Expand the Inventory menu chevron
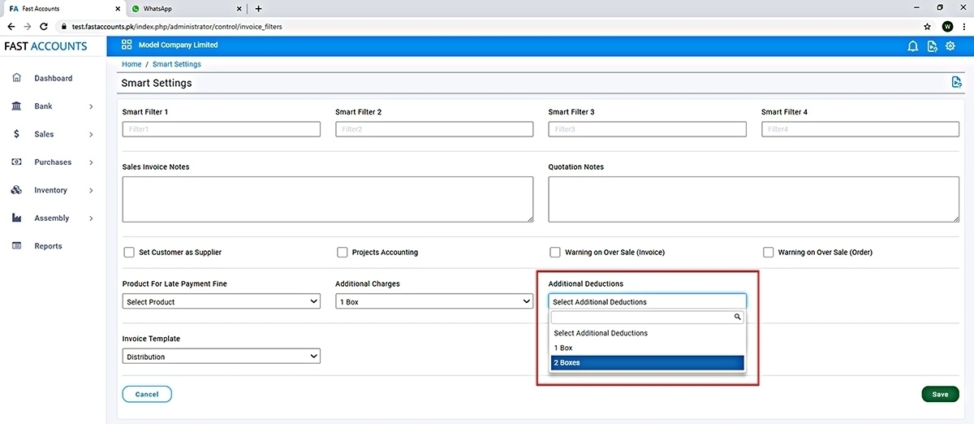The width and height of the screenshot is (974, 424). pyautogui.click(x=91, y=191)
